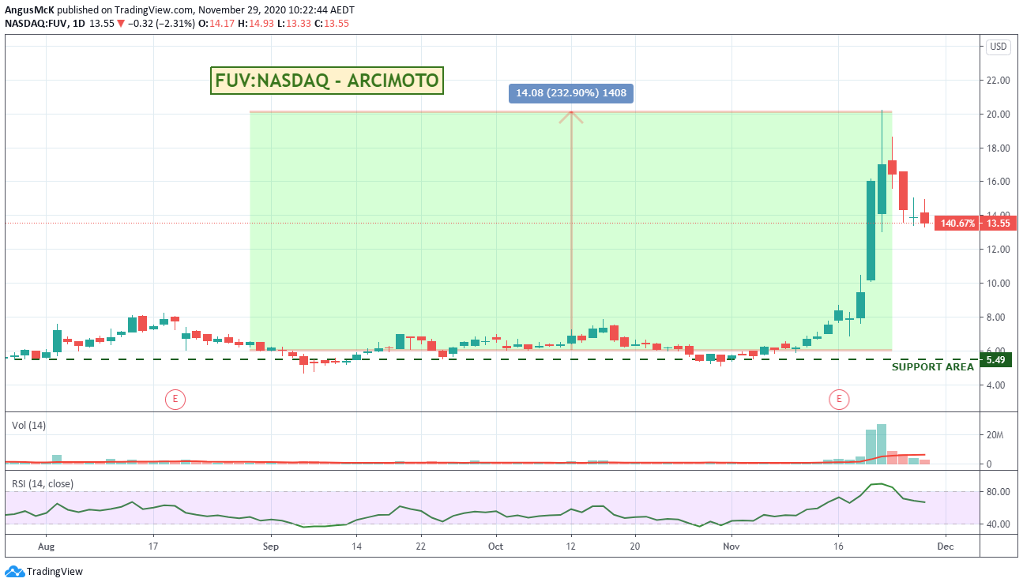Viewport: 1023px width, 586px height.
Task: Click the Vol (14) indicator label
Action: click(x=29, y=426)
